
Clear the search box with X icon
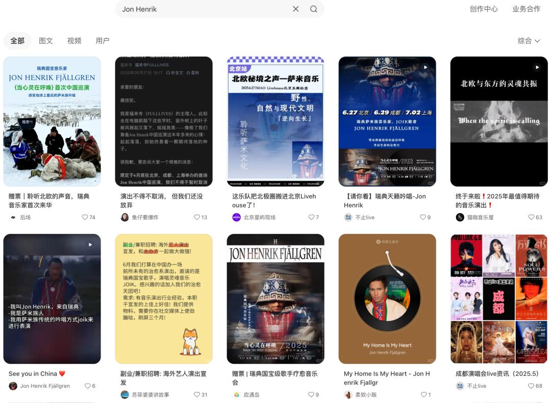coord(296,9)
